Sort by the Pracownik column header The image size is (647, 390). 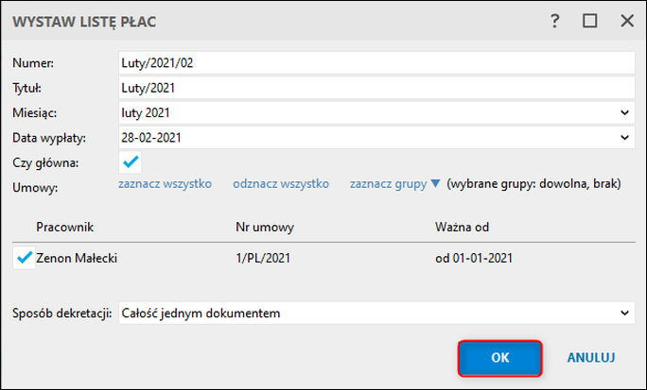coord(64,228)
